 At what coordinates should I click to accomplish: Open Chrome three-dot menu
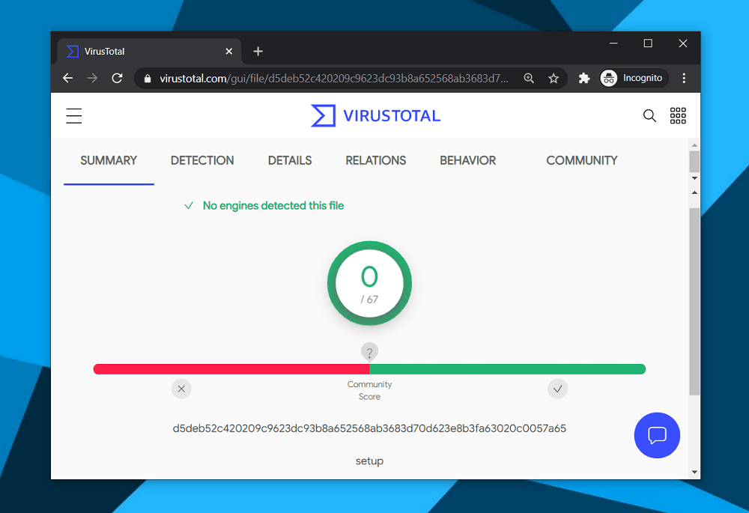684,78
